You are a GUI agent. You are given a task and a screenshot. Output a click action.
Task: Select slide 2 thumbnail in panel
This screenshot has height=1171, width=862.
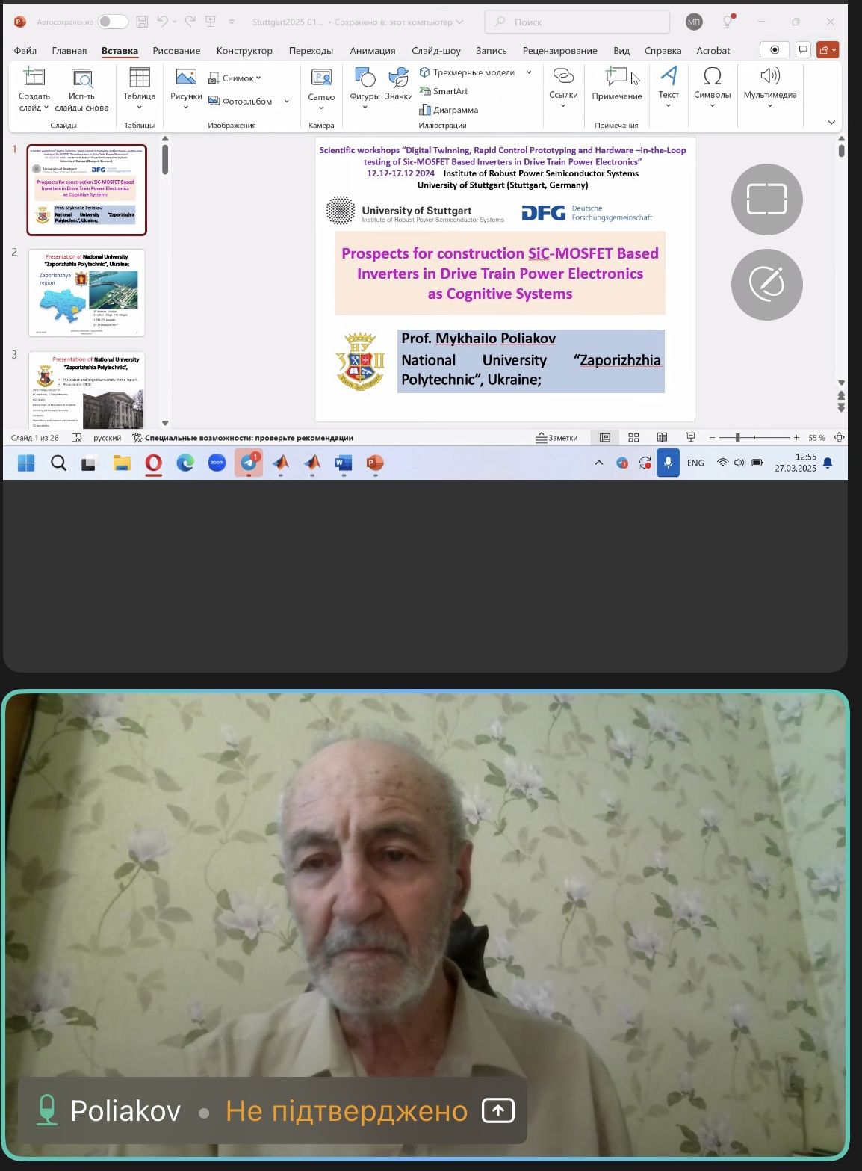(x=87, y=292)
